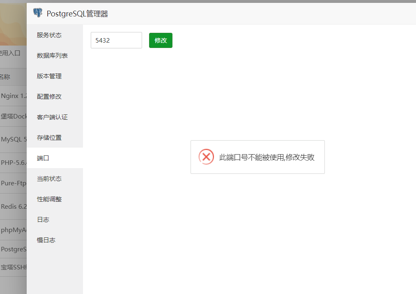Image resolution: width=416 pixels, height=294 pixels.
Task: Select 堡塔Docker row in background list
Action: click(13, 116)
